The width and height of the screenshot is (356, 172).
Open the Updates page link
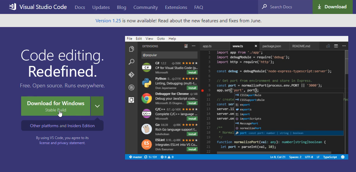[101, 7]
